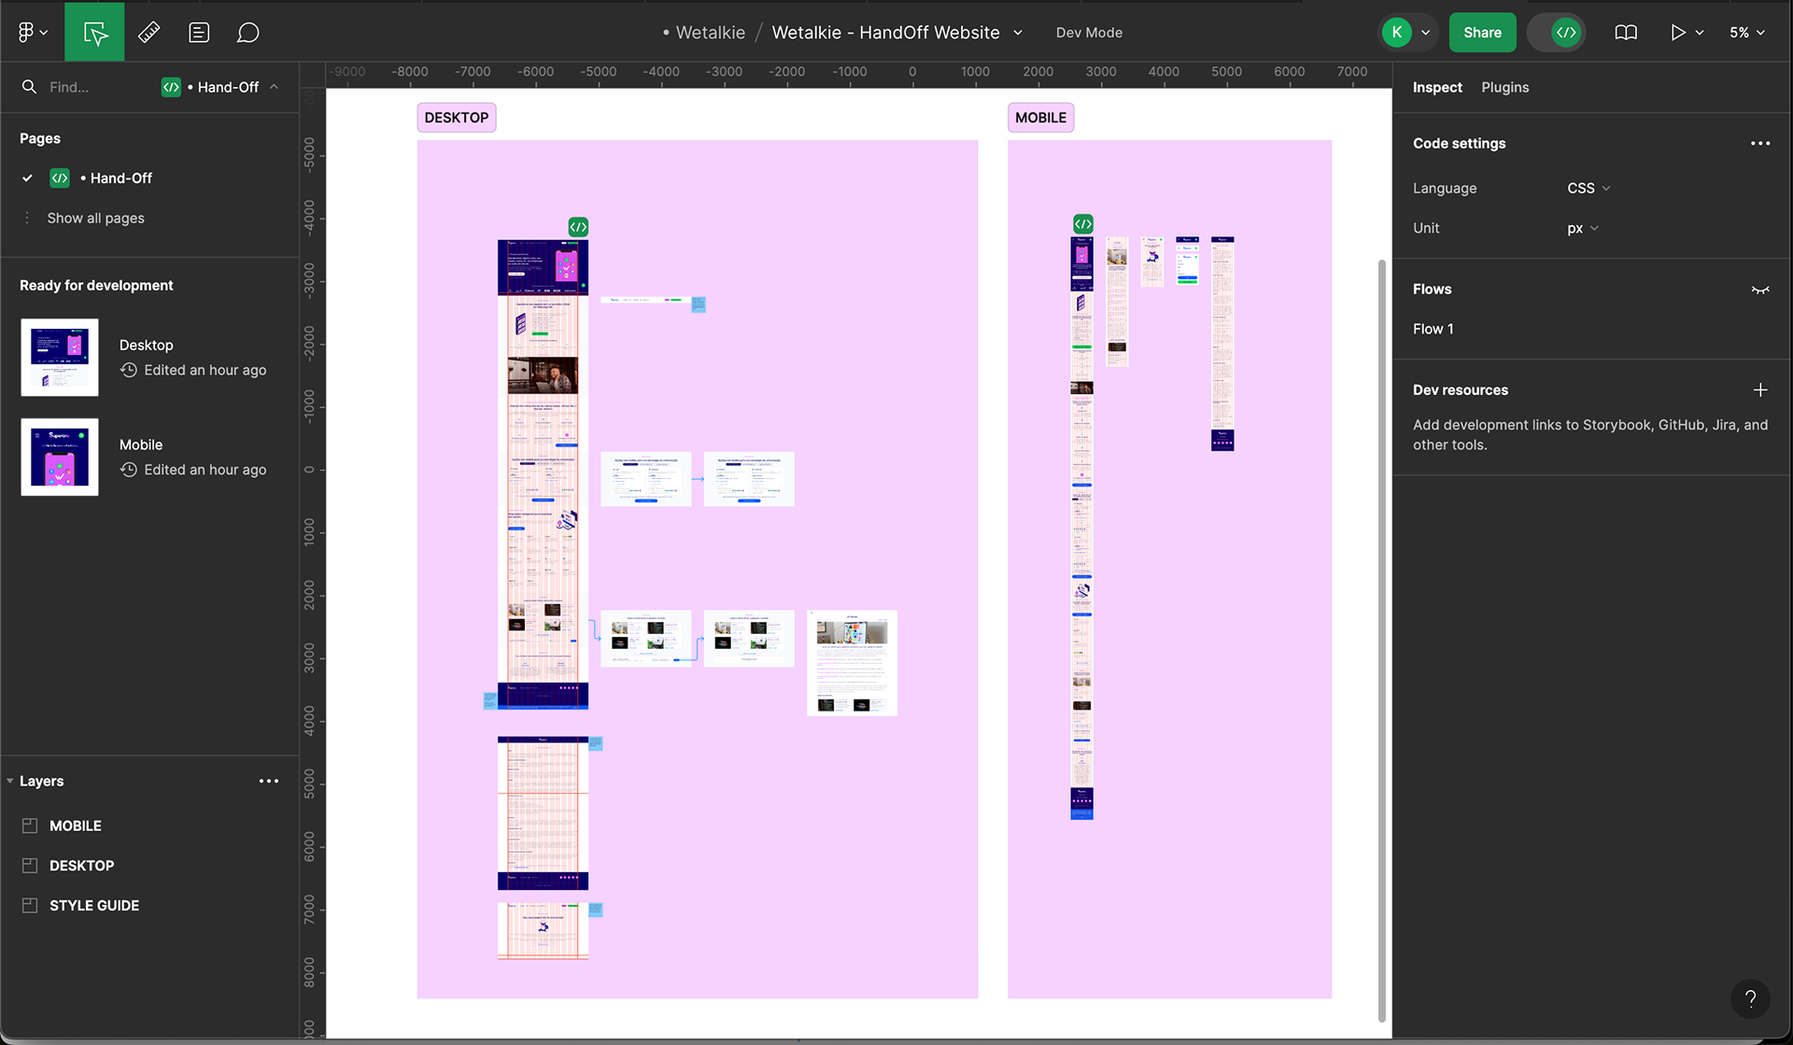Screen dimensions: 1793x1045
Task: Click the Present play button
Action: (1677, 32)
